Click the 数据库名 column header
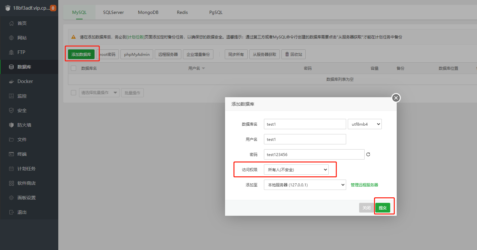The height and width of the screenshot is (250, 477). click(89, 68)
